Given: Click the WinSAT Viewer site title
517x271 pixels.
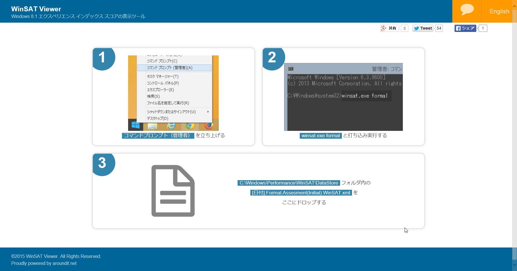Looking at the screenshot, I should (36, 9).
